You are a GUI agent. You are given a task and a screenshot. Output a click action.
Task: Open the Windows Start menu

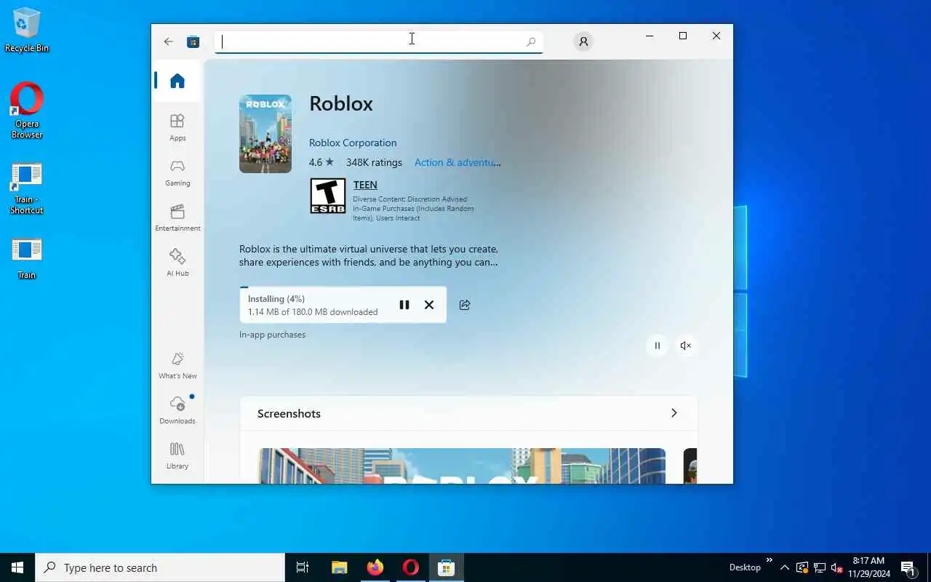click(x=17, y=567)
